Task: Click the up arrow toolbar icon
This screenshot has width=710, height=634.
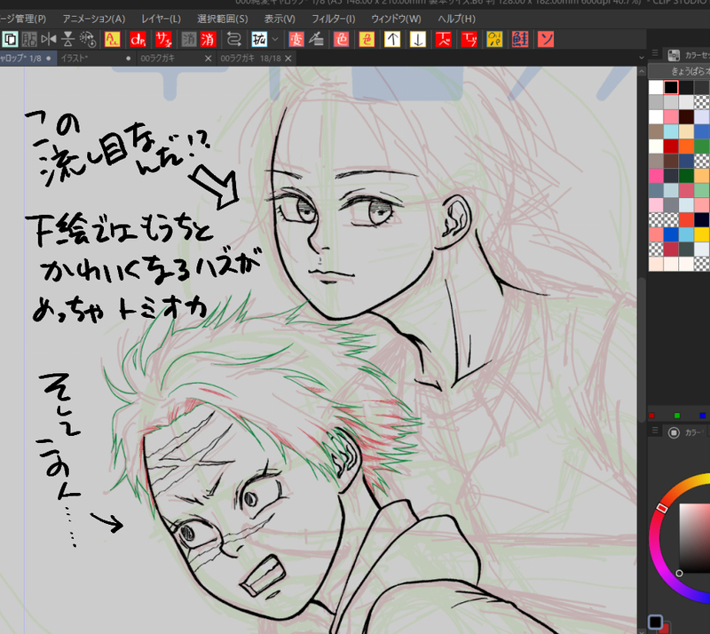Action: pyautogui.click(x=392, y=39)
